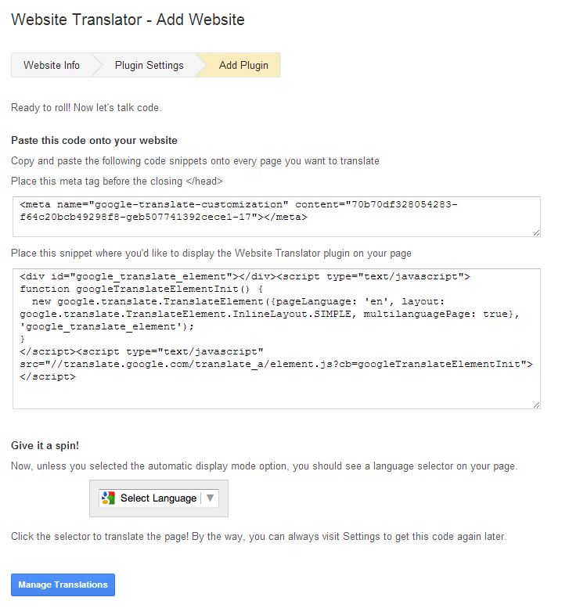This screenshot has width=569, height=608.
Task: Grab the script snippet box resize handle
Action: pos(536,405)
